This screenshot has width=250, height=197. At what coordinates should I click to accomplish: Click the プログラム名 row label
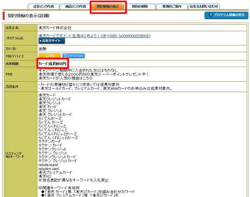(x=14, y=38)
